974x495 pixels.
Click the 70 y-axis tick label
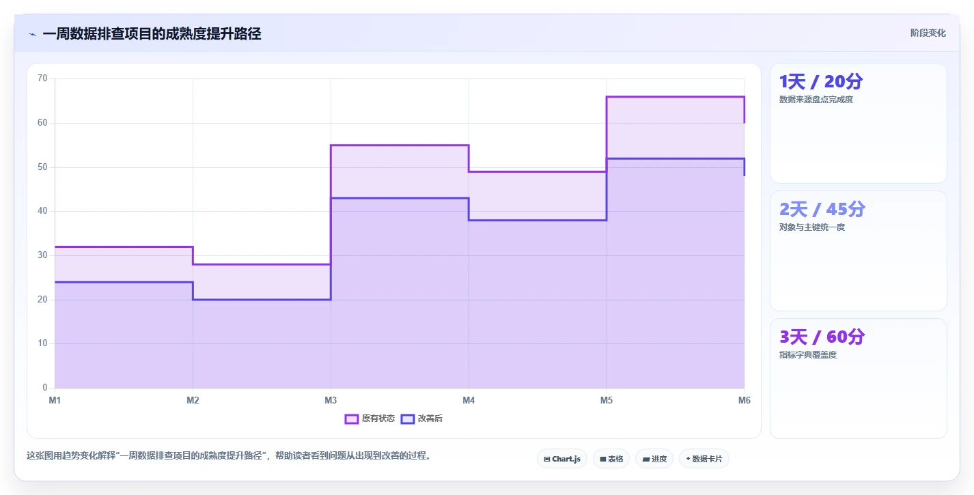point(42,79)
